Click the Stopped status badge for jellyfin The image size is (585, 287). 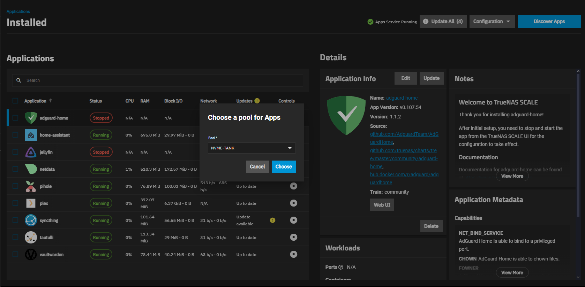(x=101, y=152)
